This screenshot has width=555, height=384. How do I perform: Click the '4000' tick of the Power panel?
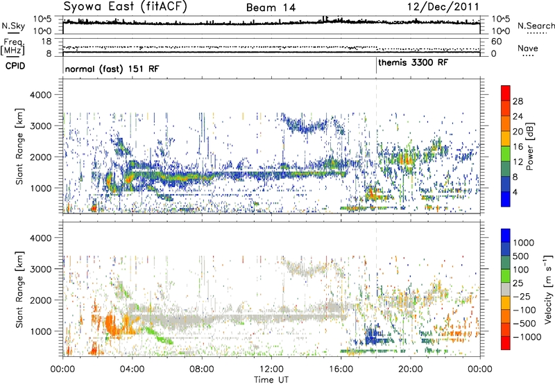pyautogui.click(x=41, y=95)
